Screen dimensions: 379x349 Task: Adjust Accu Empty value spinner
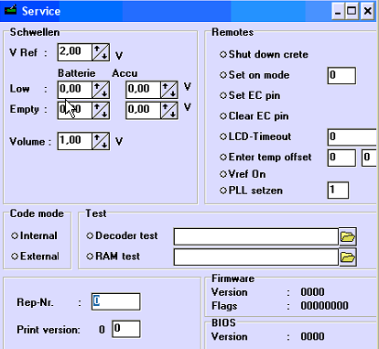pyautogui.click(x=169, y=110)
